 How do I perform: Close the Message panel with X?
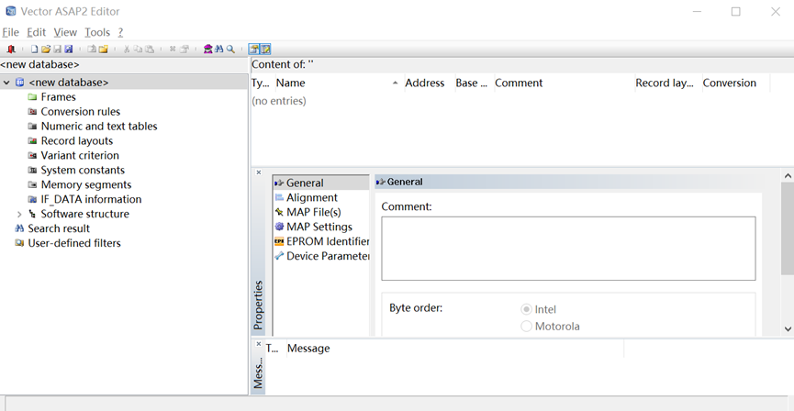[259, 344]
